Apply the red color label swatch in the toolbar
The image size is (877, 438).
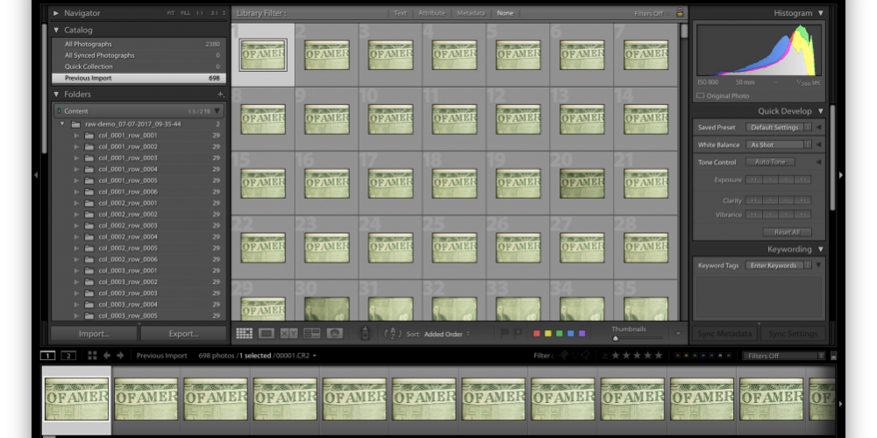click(x=537, y=334)
